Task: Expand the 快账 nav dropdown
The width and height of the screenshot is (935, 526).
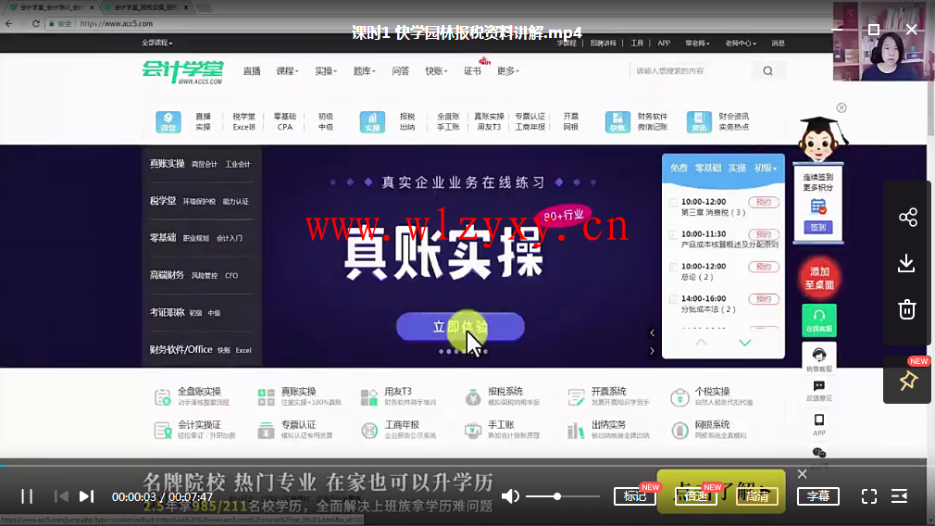Action: (x=436, y=71)
